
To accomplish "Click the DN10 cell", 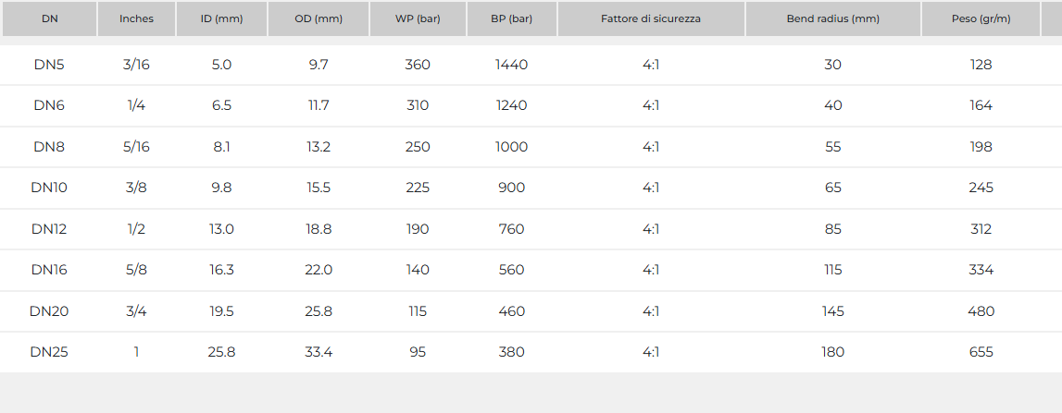I will point(49,188).
